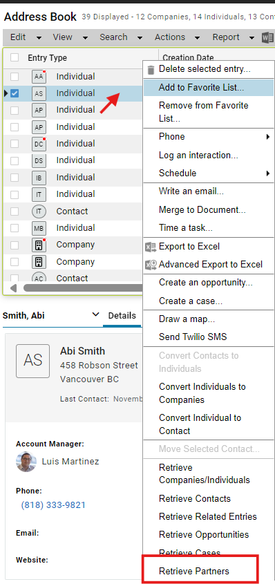Check the DS Individual row checkbox
Screen dimensions: 275x584
click(15, 160)
